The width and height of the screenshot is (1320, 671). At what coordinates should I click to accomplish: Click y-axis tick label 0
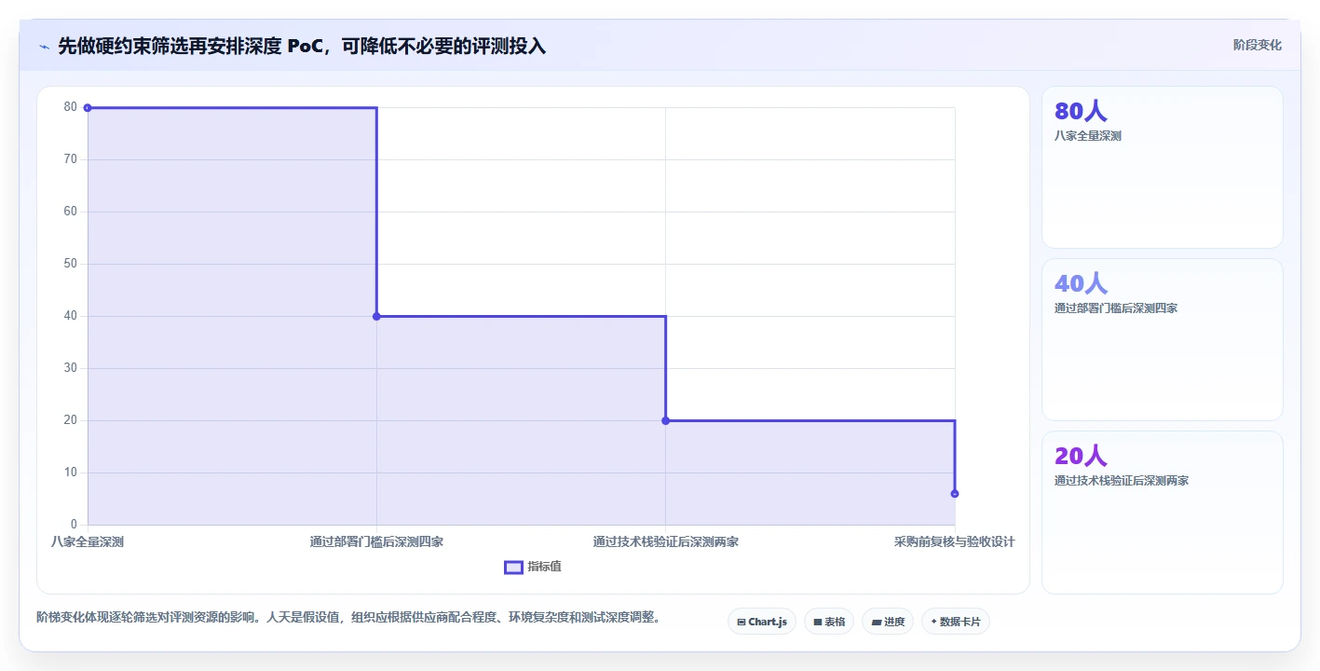coord(75,525)
